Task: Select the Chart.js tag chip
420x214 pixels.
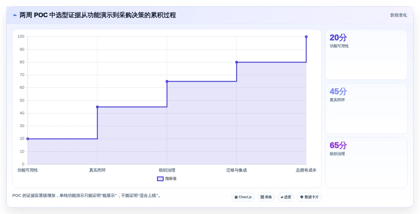Action: tap(243, 197)
